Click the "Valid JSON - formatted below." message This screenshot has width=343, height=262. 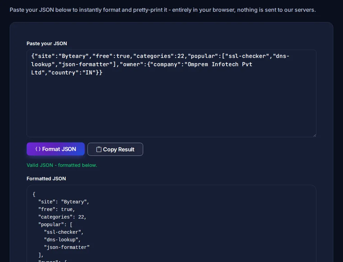[62, 165]
